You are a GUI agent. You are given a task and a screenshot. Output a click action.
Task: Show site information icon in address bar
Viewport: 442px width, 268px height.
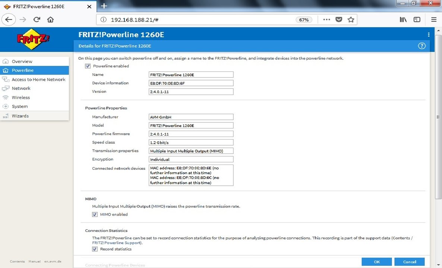tap(104, 19)
